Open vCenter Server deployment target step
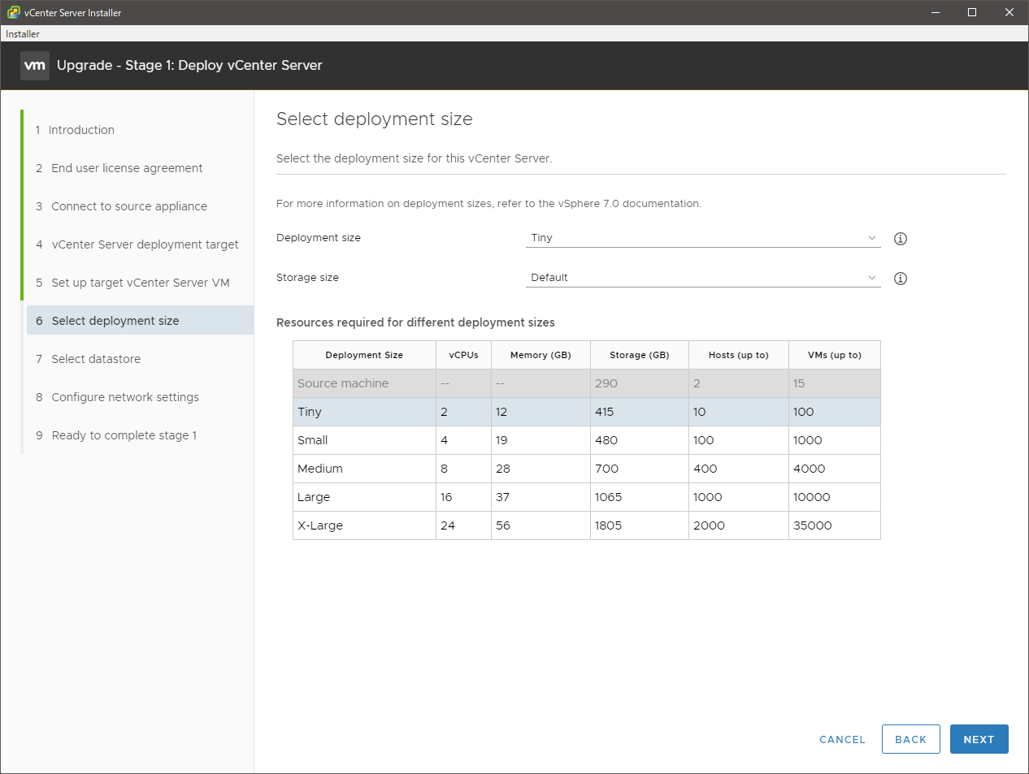This screenshot has width=1029, height=774. [145, 244]
